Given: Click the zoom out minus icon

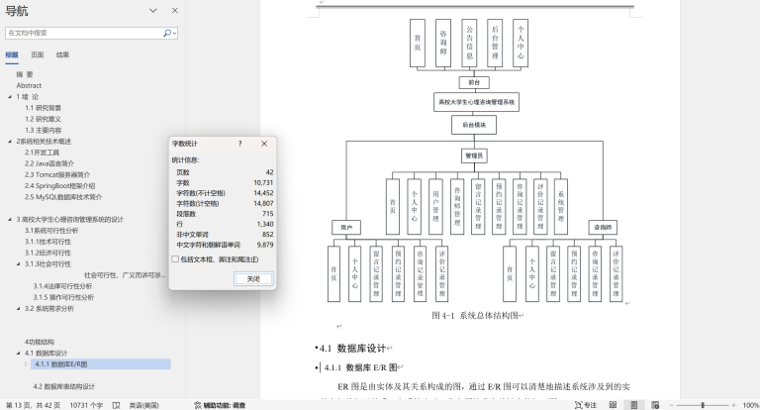Looking at the screenshot, I should coord(673,404).
